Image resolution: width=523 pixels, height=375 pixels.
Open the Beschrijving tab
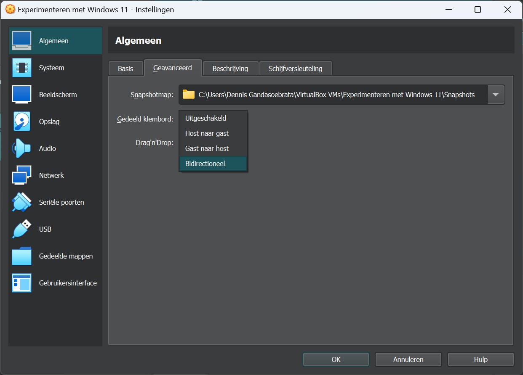[230, 69]
